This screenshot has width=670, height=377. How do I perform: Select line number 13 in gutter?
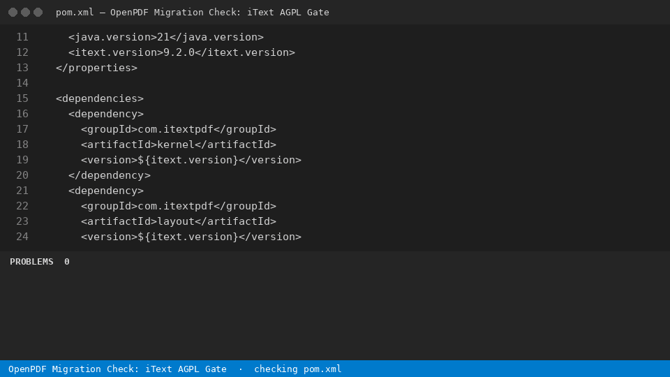(x=22, y=68)
